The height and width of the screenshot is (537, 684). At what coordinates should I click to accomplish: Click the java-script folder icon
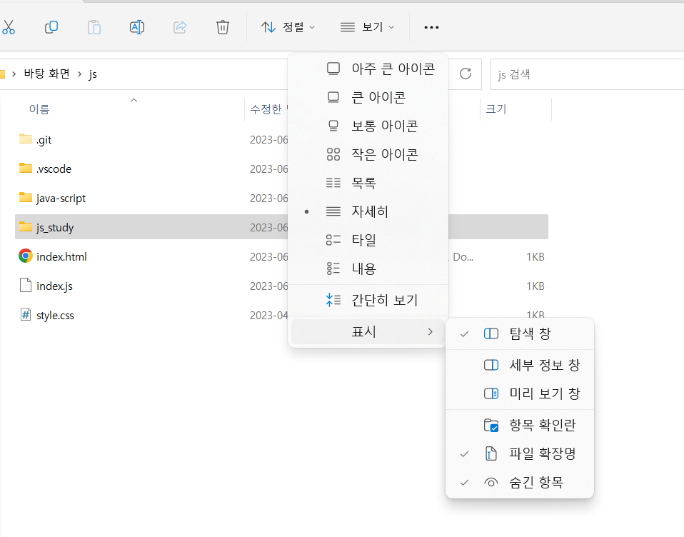pyautogui.click(x=26, y=197)
